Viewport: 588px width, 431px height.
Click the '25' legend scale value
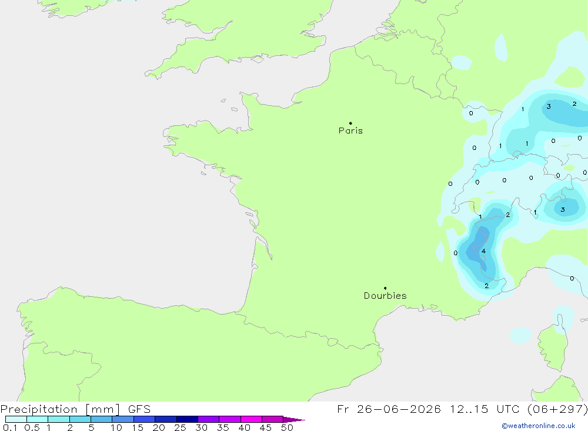[x=181, y=427]
